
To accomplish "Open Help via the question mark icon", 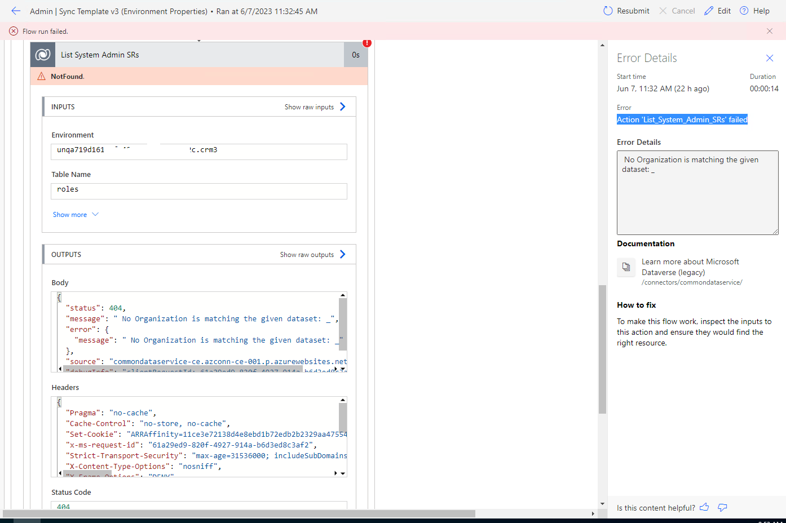I will pos(745,10).
